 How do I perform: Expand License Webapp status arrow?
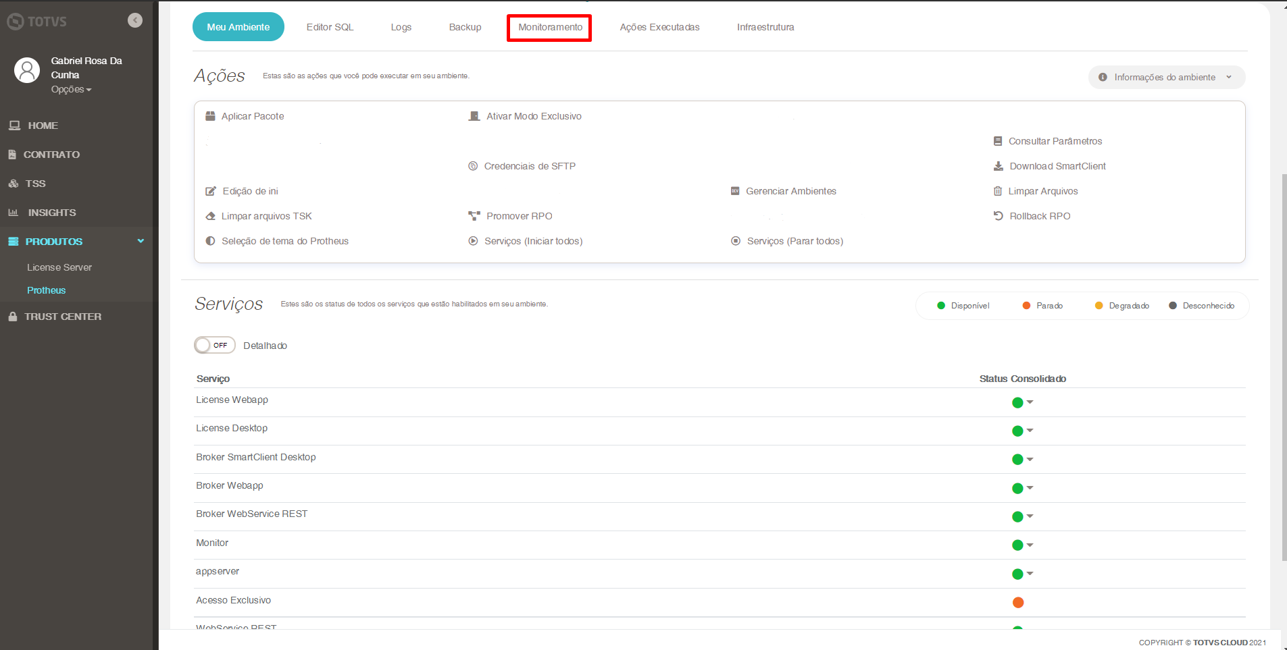click(1030, 402)
